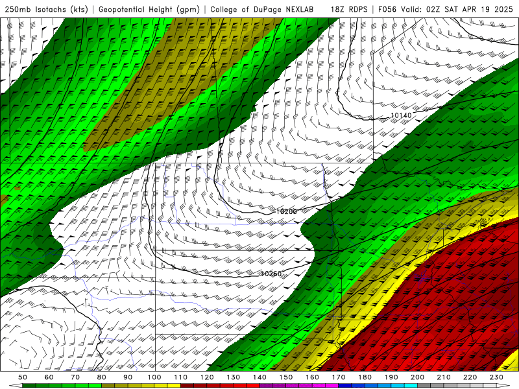Image resolution: width=519 pixels, height=389 pixels.
Task: Click the 200 value on the color scale
Action: tap(418, 377)
